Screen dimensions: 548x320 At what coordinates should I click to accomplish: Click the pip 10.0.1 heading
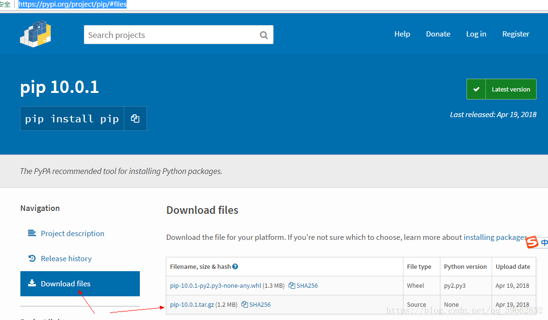coord(59,87)
